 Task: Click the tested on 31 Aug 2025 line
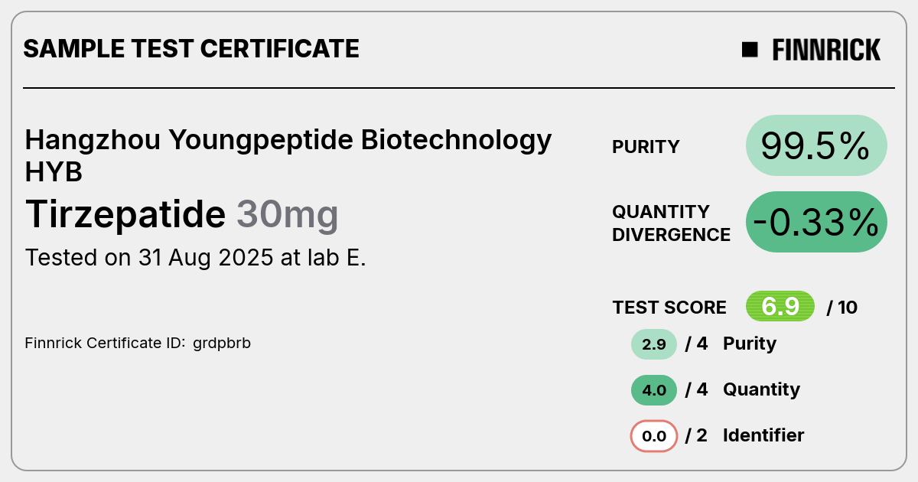[196, 258]
